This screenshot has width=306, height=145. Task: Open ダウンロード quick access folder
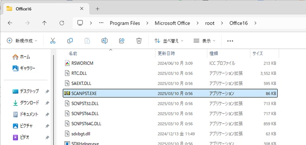pyautogui.click(x=26, y=103)
